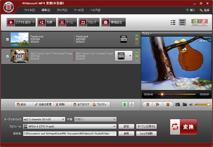Click yellow remove icon on Panda row
Screen dimensions: 213x147
point(137,39)
